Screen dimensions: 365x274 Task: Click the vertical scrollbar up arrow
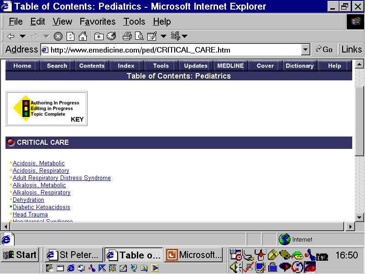point(360,64)
